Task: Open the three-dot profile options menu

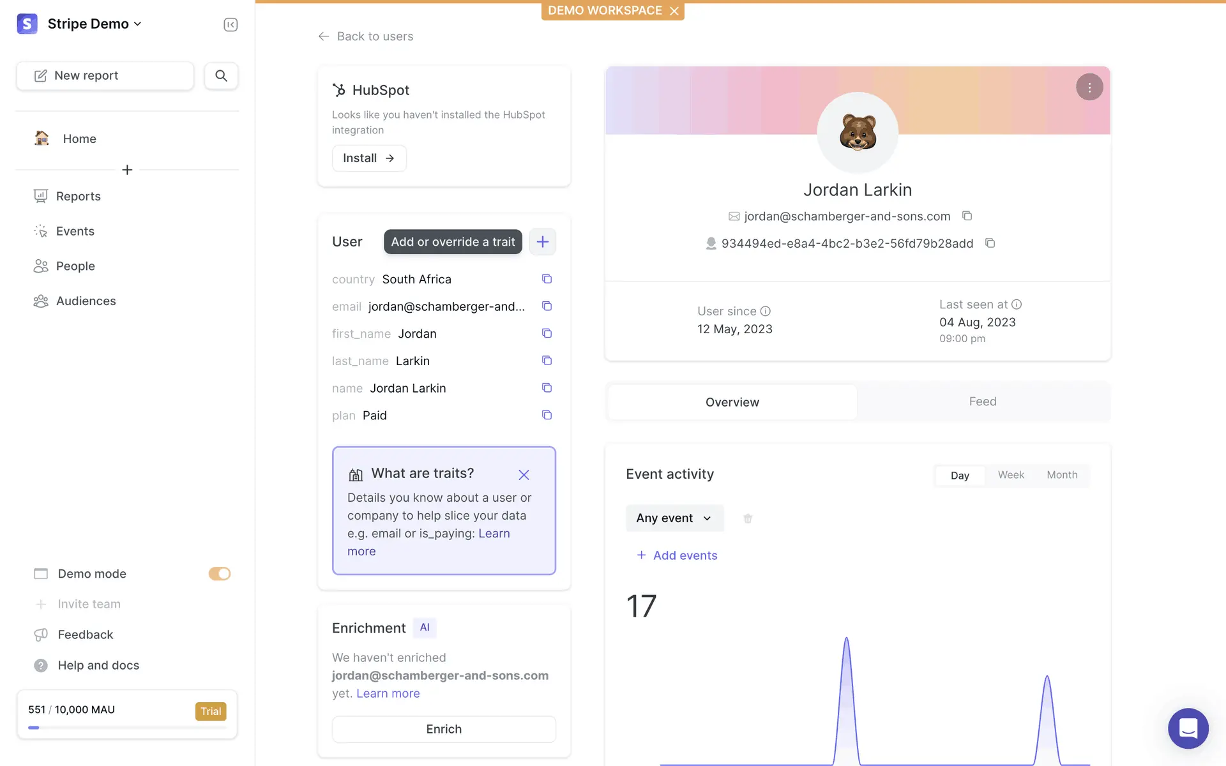Action: pyautogui.click(x=1089, y=87)
